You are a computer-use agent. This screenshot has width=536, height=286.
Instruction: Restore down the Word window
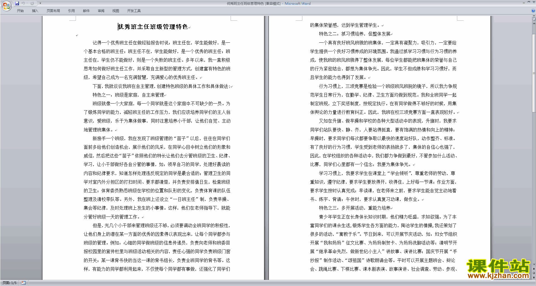529,2
